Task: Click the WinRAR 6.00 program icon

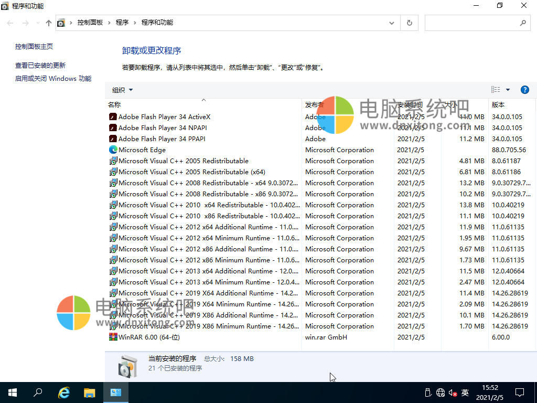Action: click(x=113, y=337)
